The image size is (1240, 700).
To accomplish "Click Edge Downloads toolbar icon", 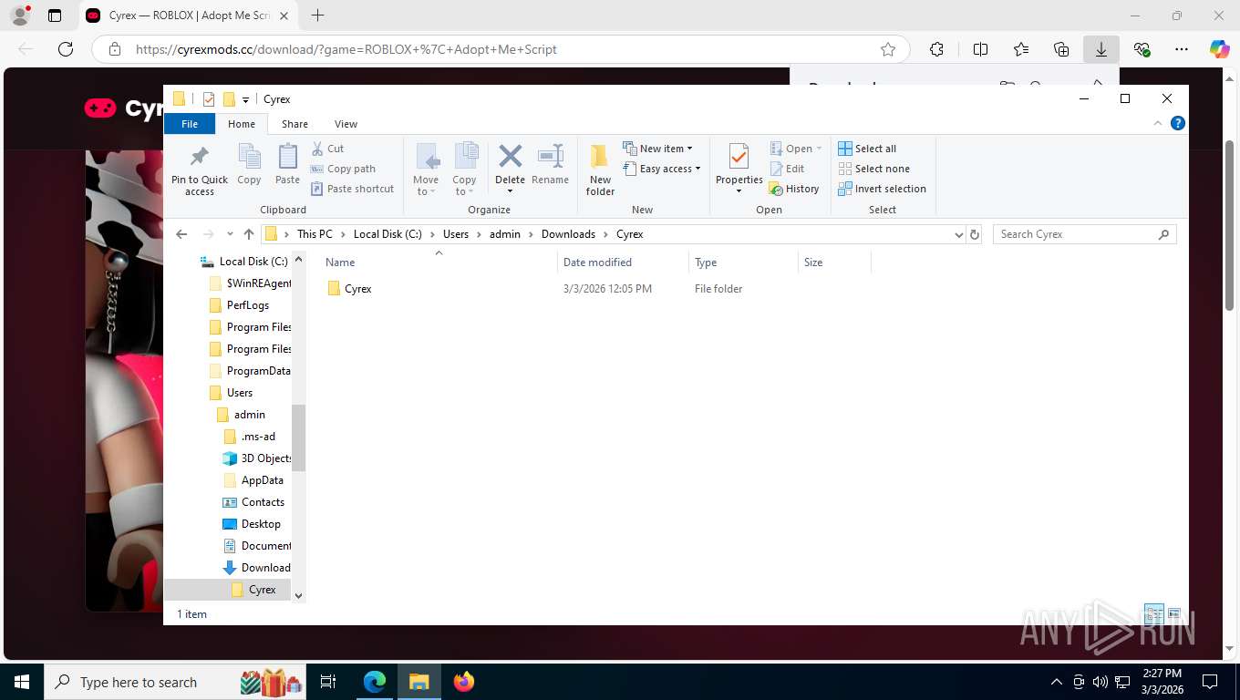I will [x=1101, y=49].
